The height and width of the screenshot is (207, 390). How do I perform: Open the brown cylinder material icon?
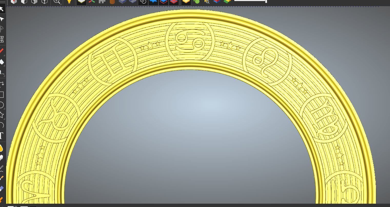[x=112, y=2]
